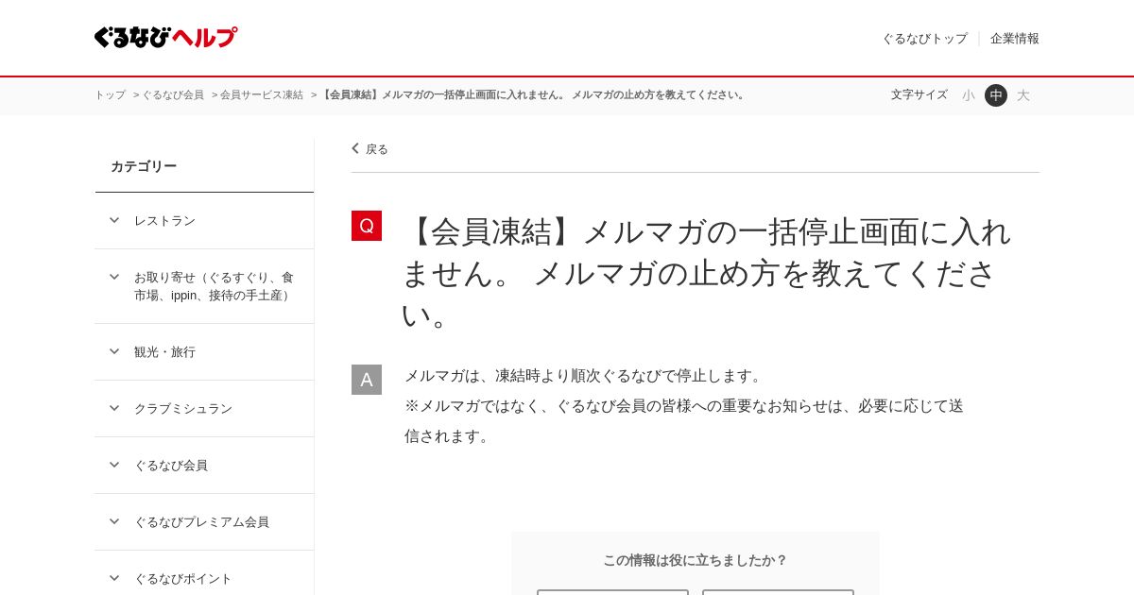Expand the ぐるなびプレミアム会員 category chevron

point(114,521)
